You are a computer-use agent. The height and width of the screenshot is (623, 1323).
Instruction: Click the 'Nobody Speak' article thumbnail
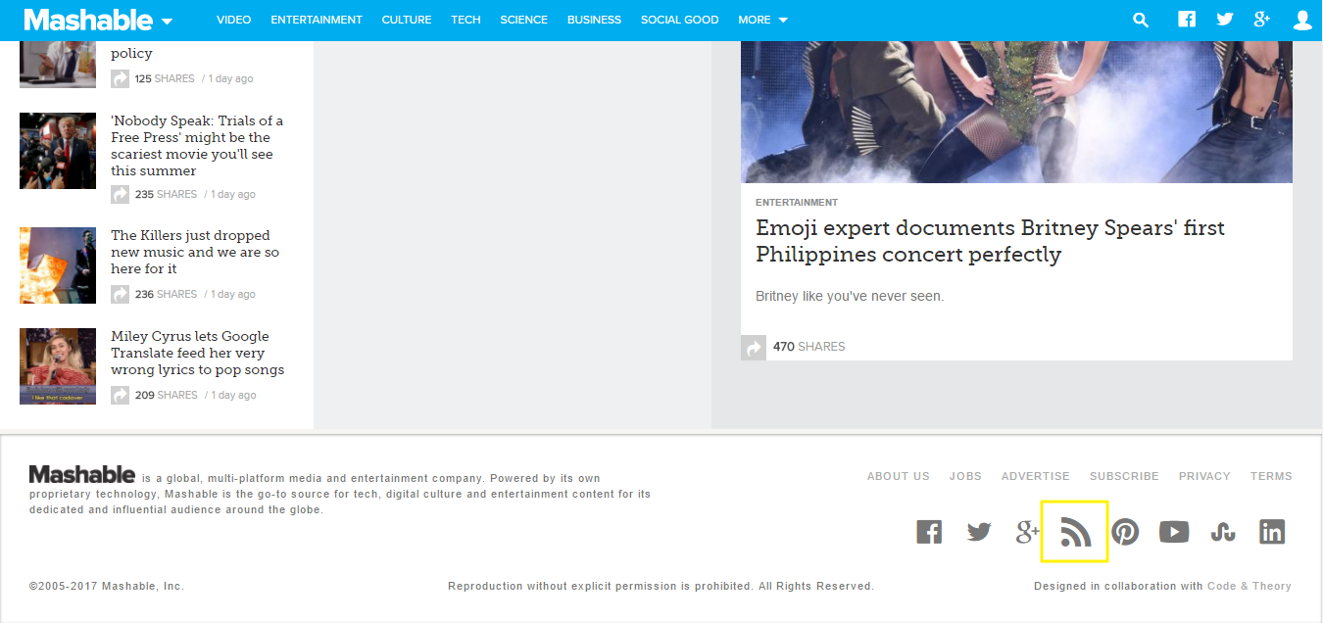[58, 151]
